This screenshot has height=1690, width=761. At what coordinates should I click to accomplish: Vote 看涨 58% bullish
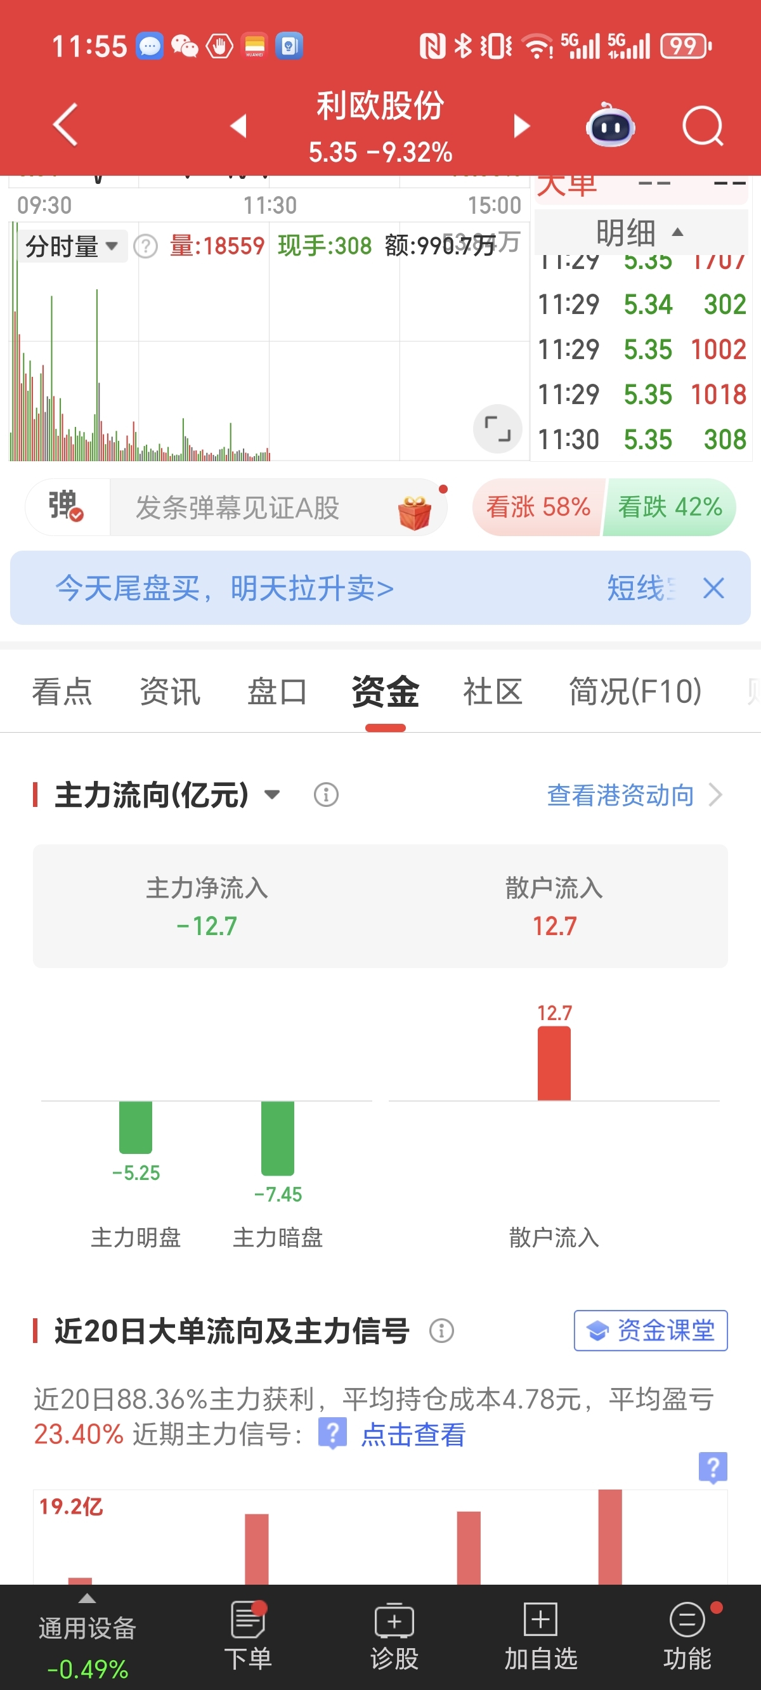point(538,507)
